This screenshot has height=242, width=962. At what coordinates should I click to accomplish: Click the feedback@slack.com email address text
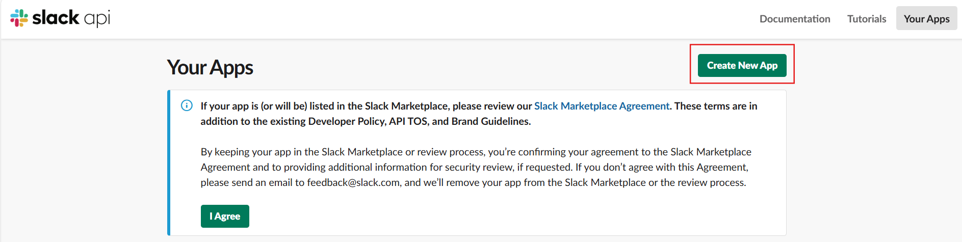tap(353, 182)
